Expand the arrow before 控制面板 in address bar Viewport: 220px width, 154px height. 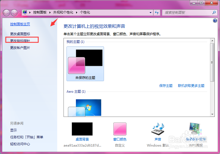click(x=30, y=12)
